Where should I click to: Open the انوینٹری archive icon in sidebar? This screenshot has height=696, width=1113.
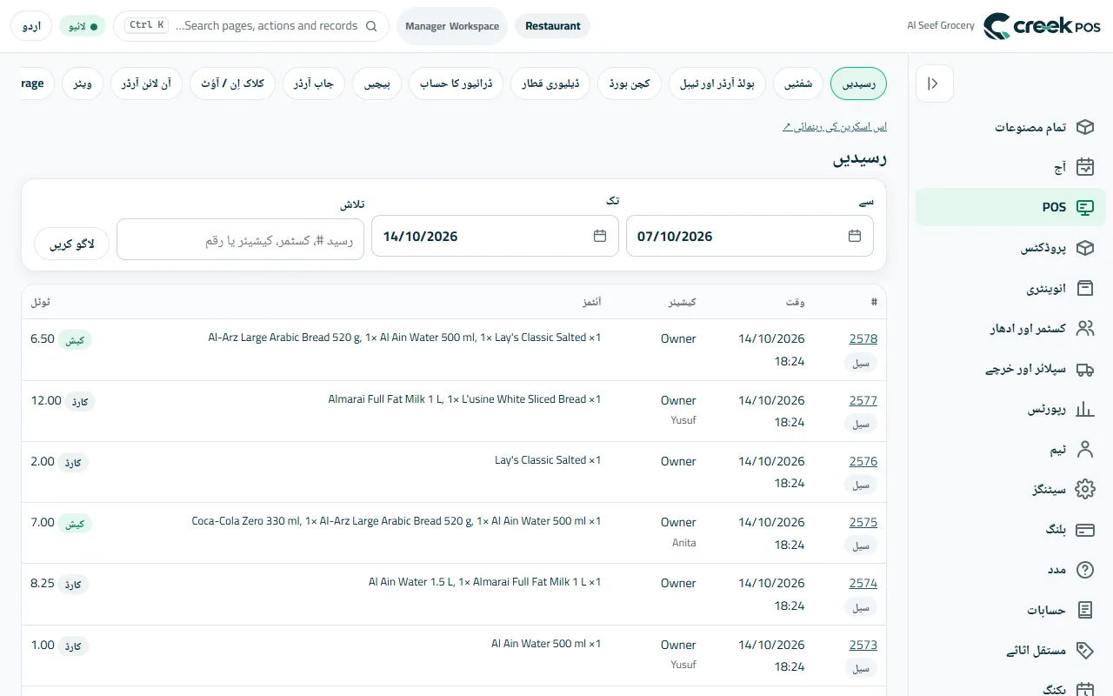1084,288
